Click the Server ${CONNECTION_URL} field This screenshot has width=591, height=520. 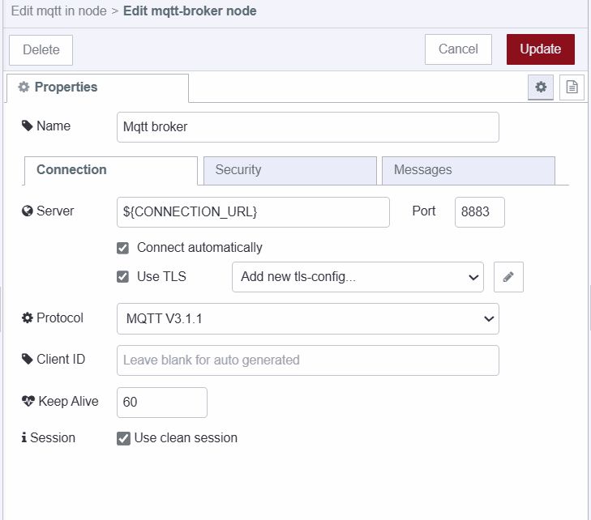pyautogui.click(x=253, y=212)
